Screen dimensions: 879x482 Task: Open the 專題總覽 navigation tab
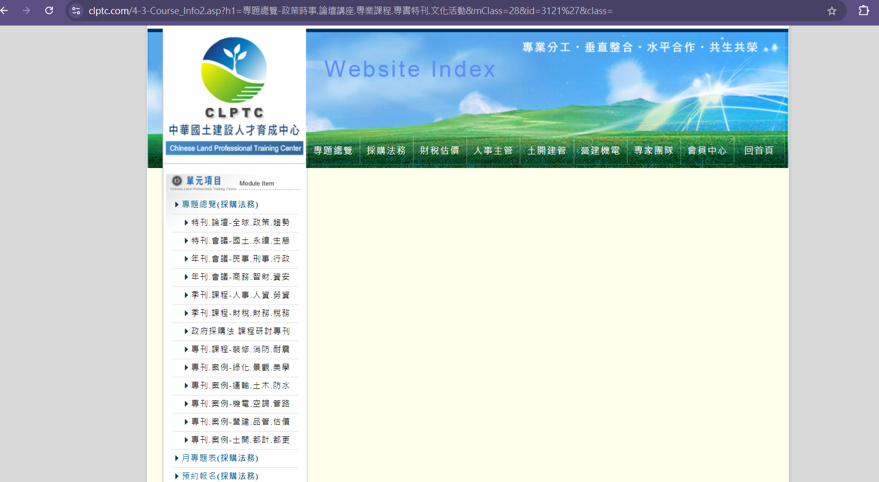pos(333,150)
